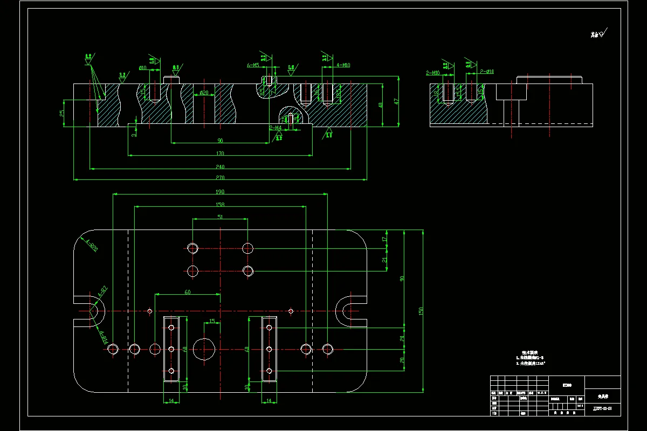Select the 170 dimension text
Viewport: 647px width, 431px height.
tap(220, 154)
